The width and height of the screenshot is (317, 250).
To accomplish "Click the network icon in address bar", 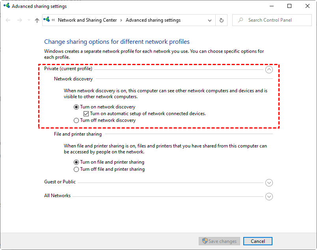I will 47,20.
